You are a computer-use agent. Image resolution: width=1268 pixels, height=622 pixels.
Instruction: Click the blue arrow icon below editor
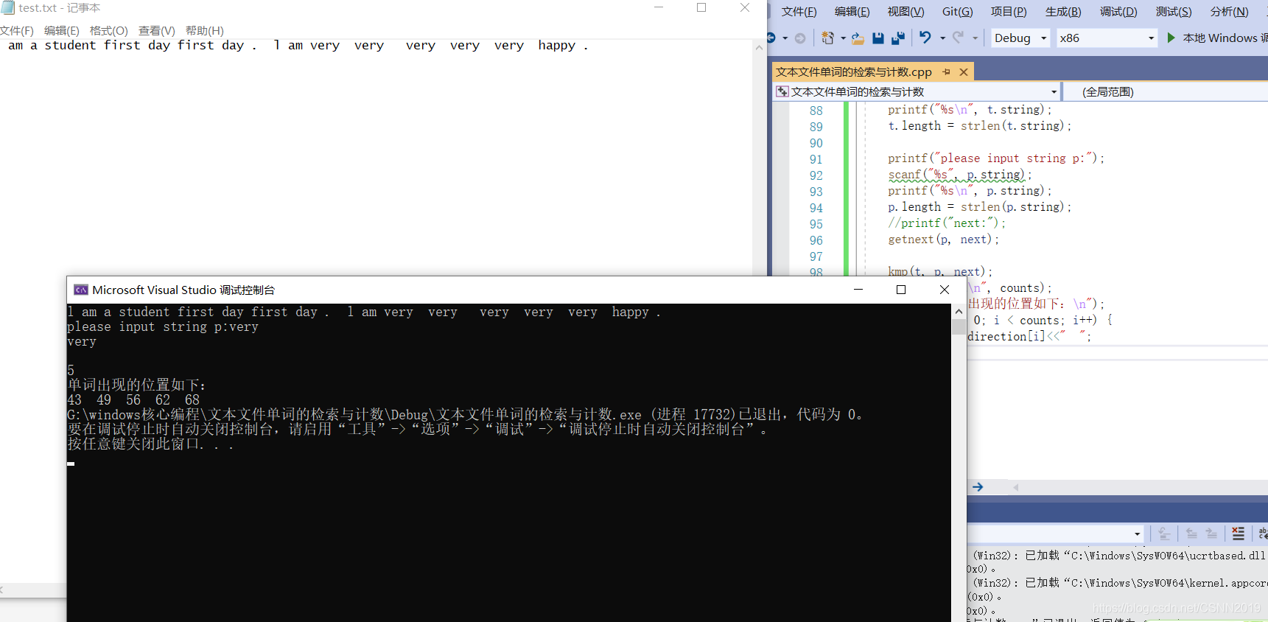(x=978, y=487)
